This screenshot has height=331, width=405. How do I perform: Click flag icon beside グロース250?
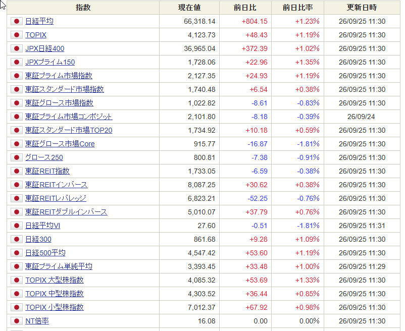click(17, 157)
